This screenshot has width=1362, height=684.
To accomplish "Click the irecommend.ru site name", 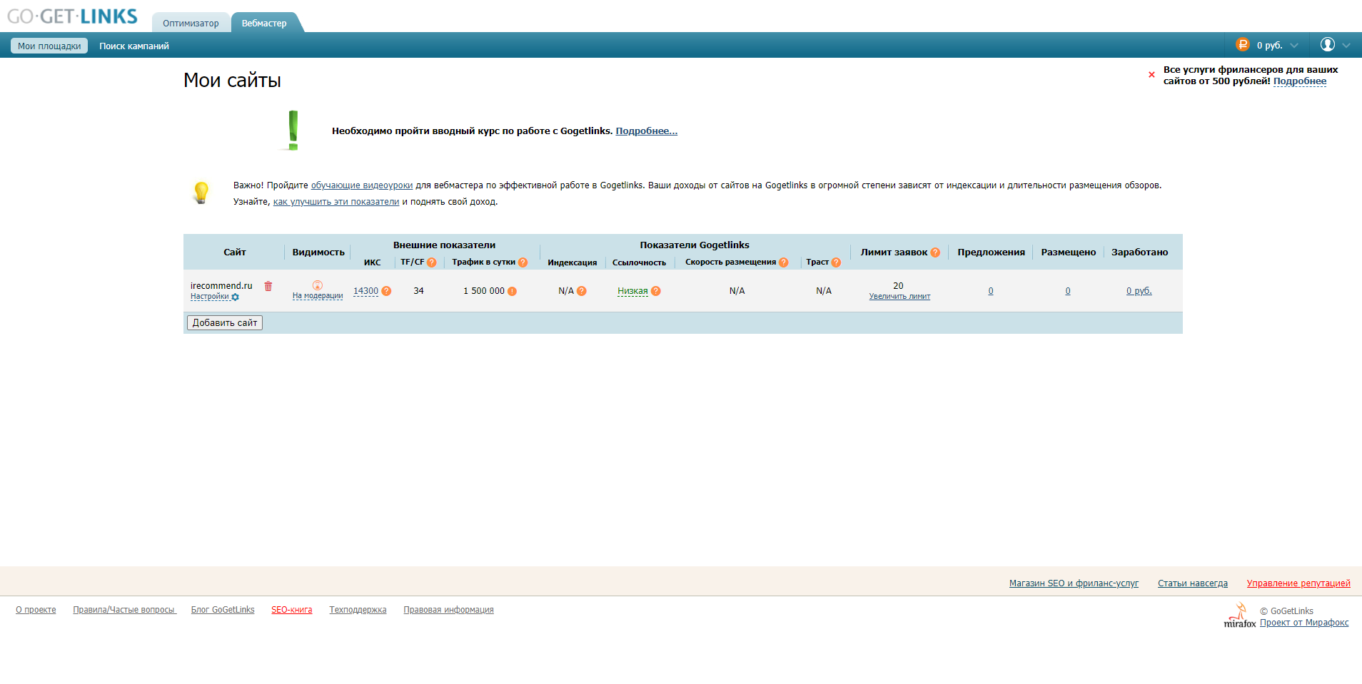I will coord(221,286).
